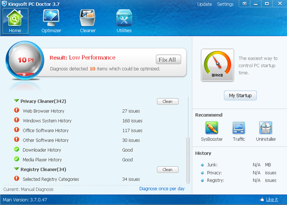The height and width of the screenshot is (205, 287).
Task: Open the Settings menu
Action: coord(225,4)
